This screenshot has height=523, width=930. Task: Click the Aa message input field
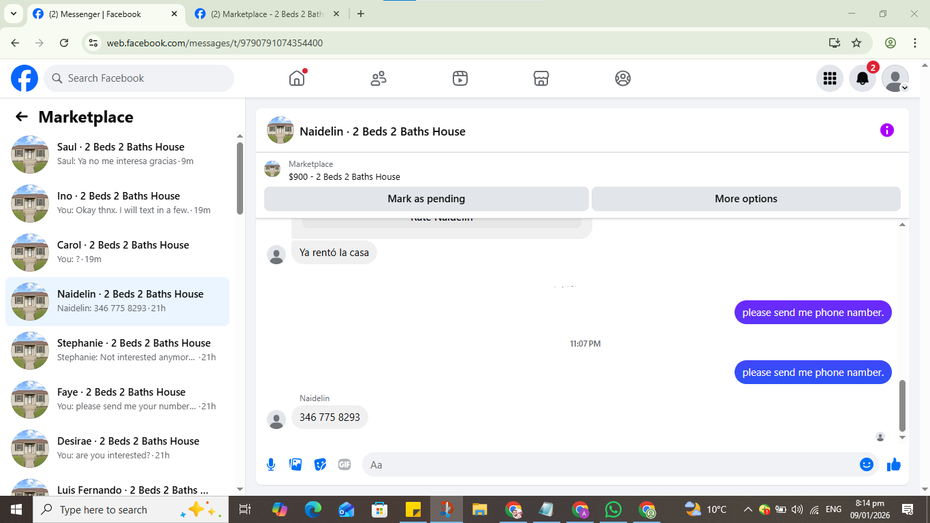tap(610, 464)
